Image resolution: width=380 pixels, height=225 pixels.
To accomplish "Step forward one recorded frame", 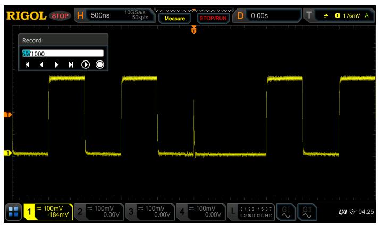I will tap(56, 65).
